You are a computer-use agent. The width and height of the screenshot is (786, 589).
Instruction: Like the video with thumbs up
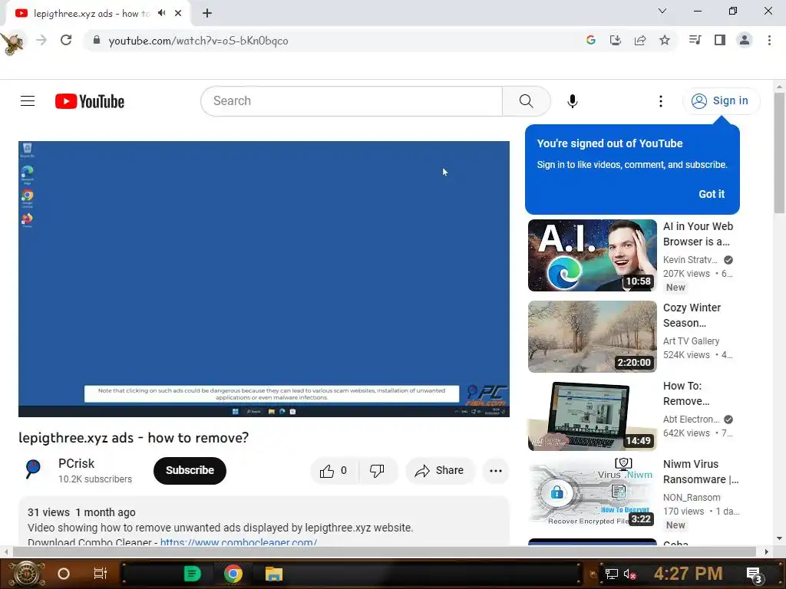tap(334, 471)
